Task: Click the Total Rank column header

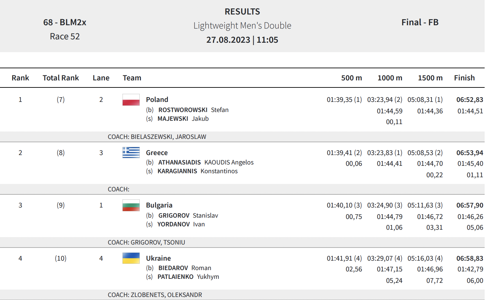Action: [61, 78]
